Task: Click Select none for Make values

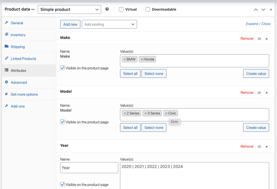Action: (x=154, y=74)
